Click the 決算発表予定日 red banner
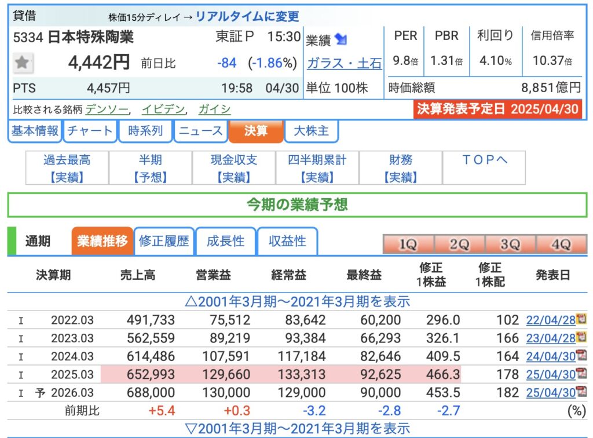593x438 pixels. 497,109
